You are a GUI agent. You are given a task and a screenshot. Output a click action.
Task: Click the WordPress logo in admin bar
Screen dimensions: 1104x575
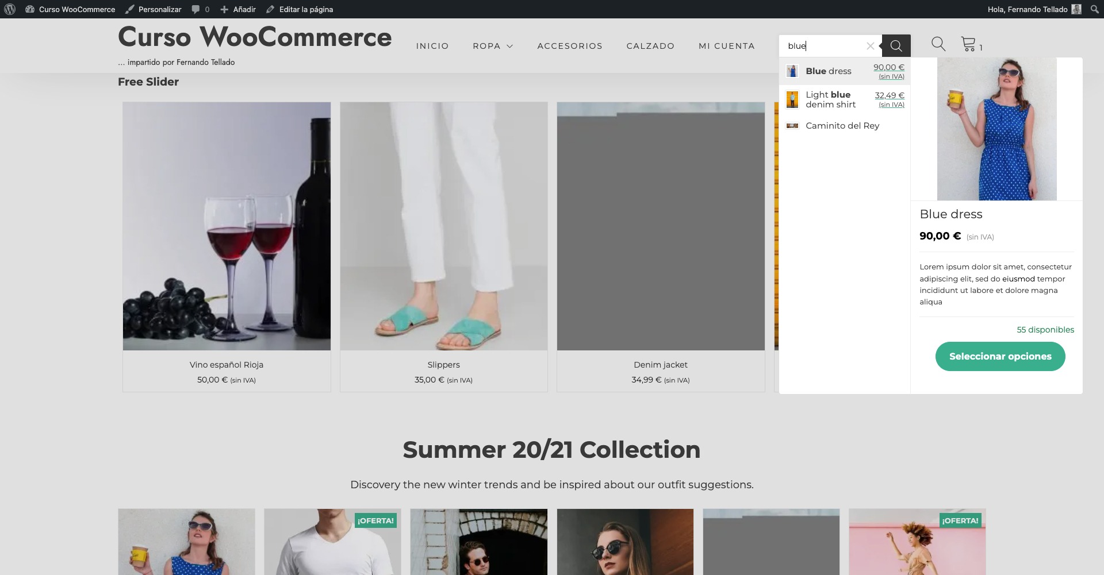click(x=10, y=9)
